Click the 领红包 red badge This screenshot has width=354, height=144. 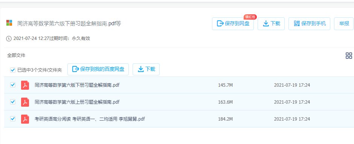(250, 17)
